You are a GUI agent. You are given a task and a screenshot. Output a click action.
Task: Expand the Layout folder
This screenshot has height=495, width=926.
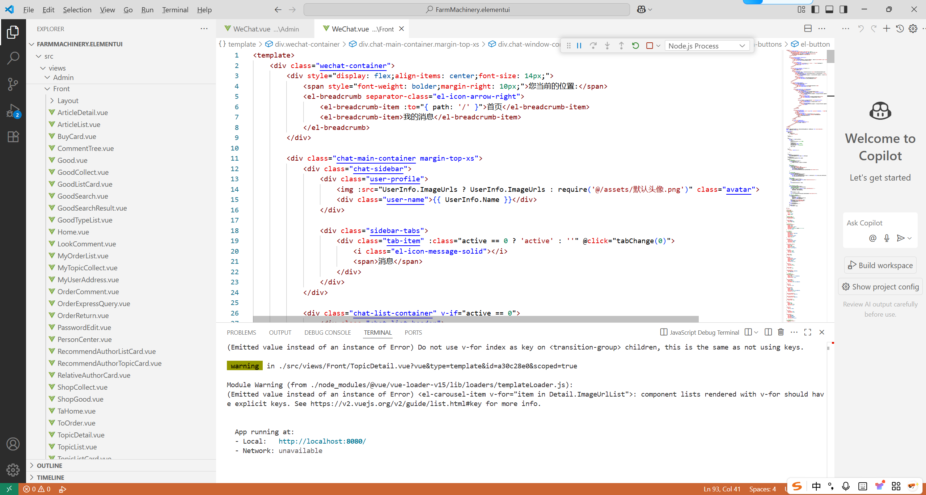point(52,101)
